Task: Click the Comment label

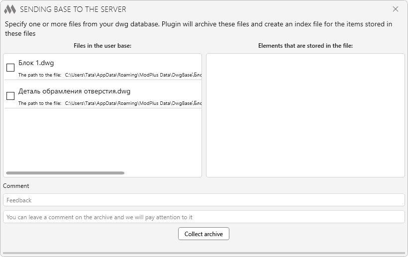Action: click(16, 186)
